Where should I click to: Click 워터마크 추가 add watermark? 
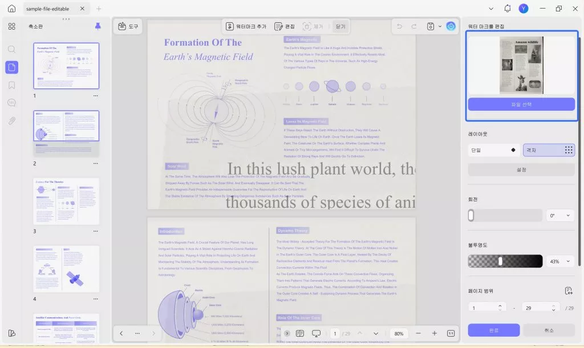point(246,26)
